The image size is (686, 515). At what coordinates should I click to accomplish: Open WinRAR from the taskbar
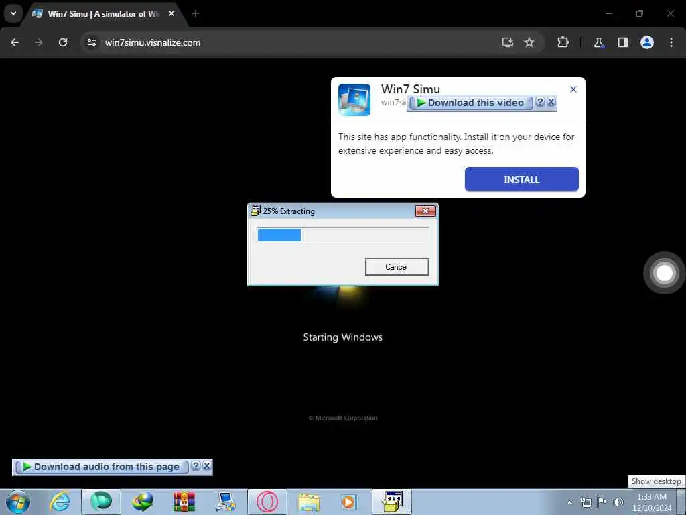pyautogui.click(x=184, y=502)
